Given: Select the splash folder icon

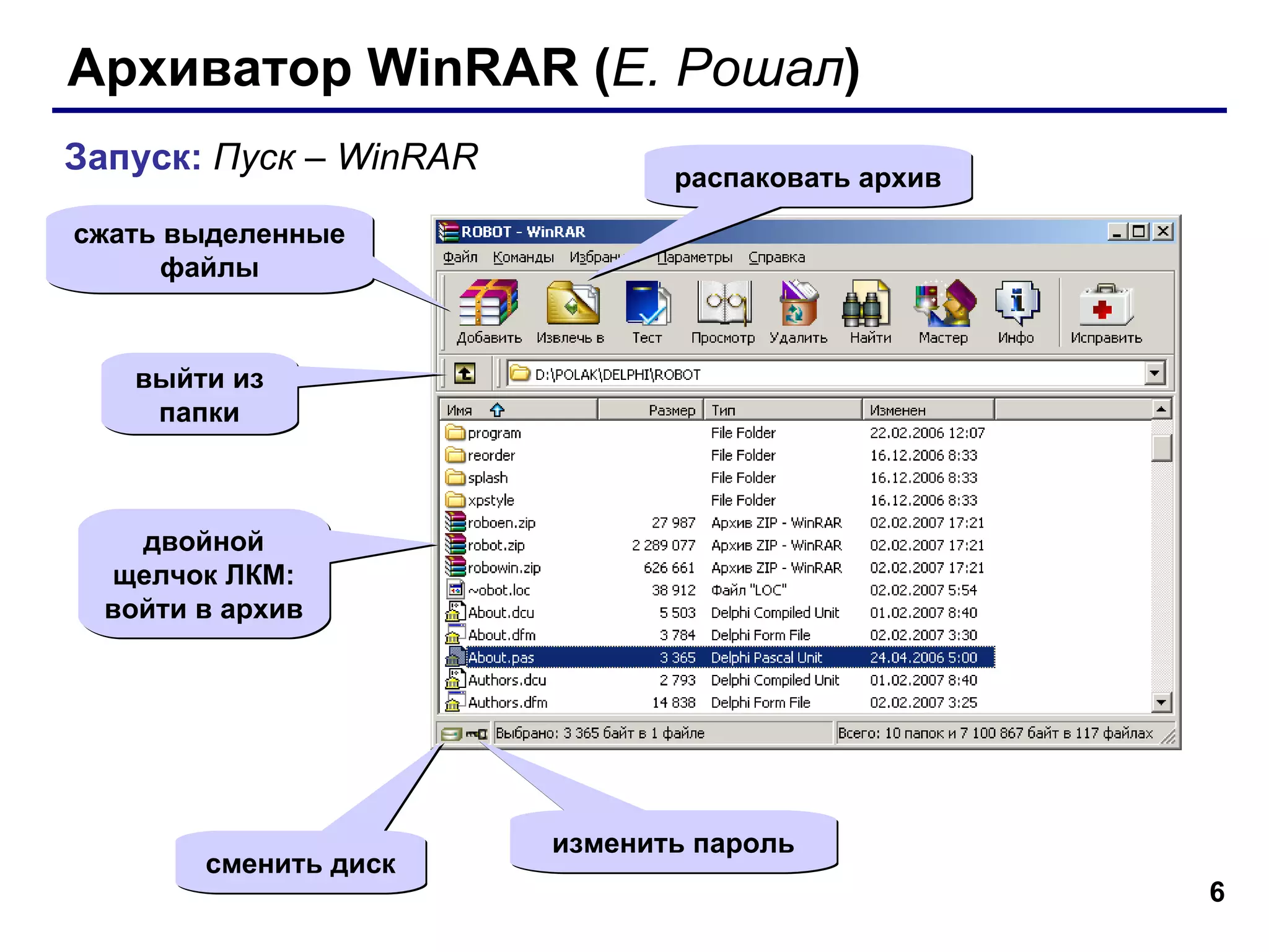Looking at the screenshot, I should tap(455, 477).
